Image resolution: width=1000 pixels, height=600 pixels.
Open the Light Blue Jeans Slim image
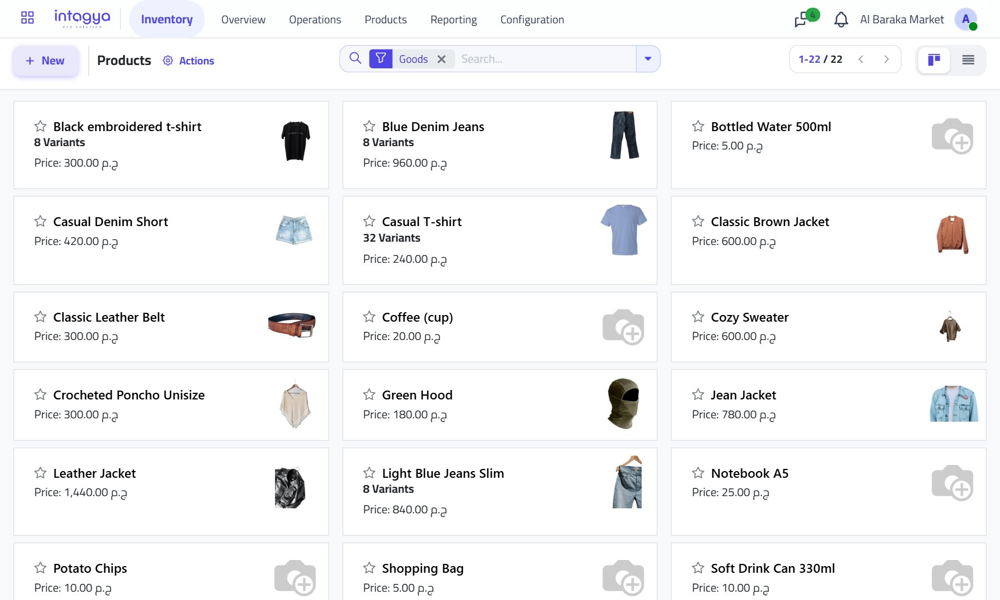tap(628, 482)
